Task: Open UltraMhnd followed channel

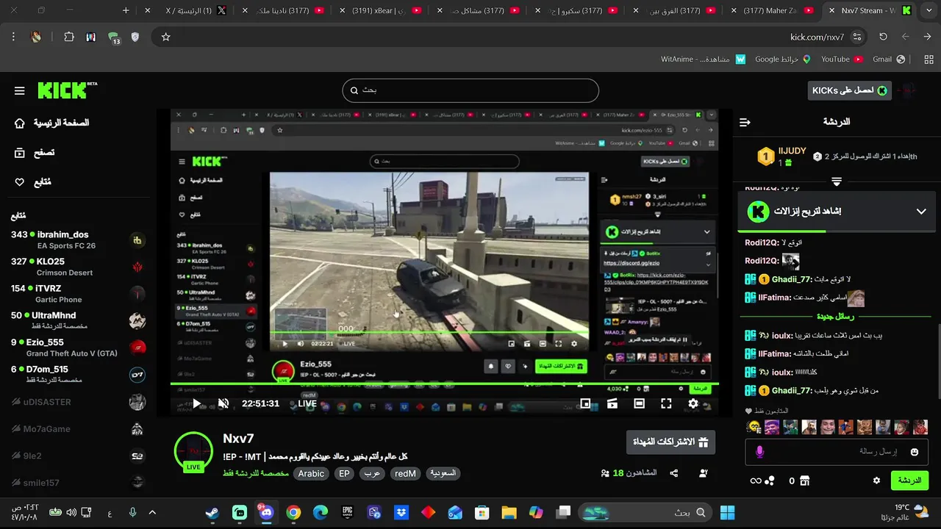Action: point(78,320)
